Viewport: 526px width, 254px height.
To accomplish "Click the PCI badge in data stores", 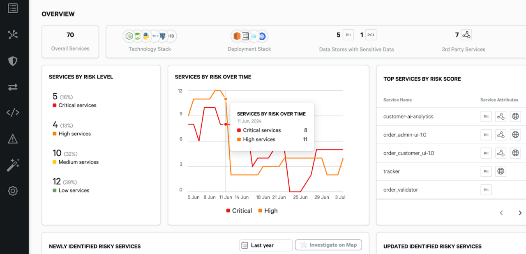I will click(x=371, y=35).
